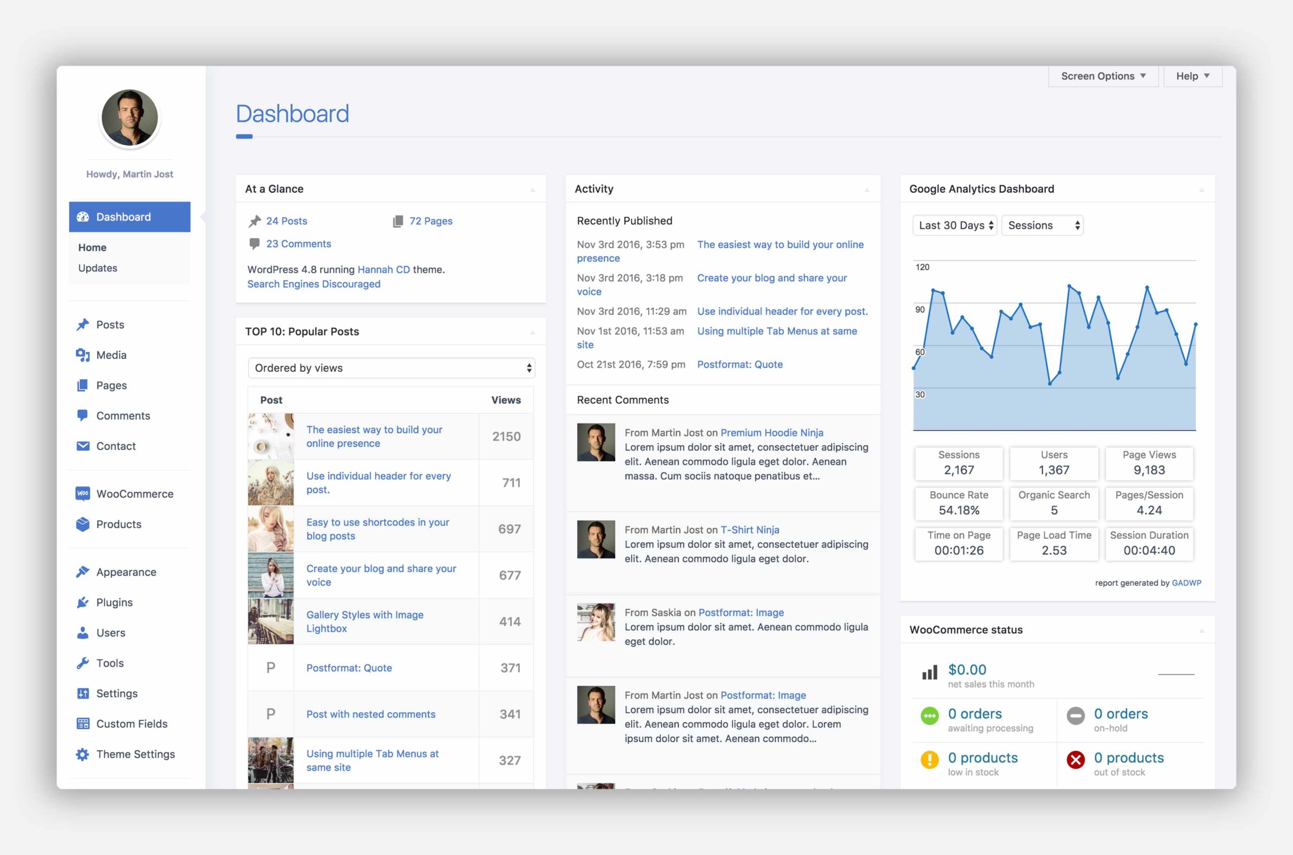Click the Appearance paintbrush icon

coord(83,572)
